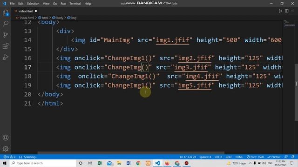Toggle Live Server Port: 5500
This screenshot has height=167, width=298.
click(255, 157)
